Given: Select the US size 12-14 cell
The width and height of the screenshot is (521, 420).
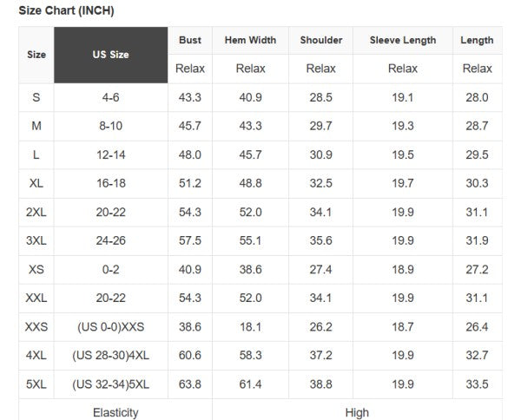Looking at the screenshot, I should (110, 155).
